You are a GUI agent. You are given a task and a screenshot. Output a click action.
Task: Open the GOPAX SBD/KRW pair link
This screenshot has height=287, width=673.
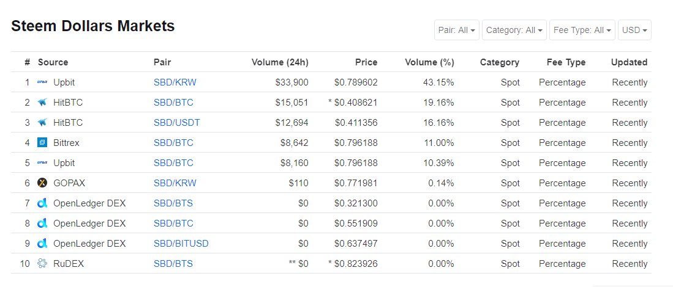click(175, 183)
